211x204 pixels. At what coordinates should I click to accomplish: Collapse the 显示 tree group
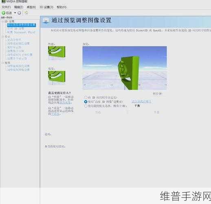click(3, 36)
